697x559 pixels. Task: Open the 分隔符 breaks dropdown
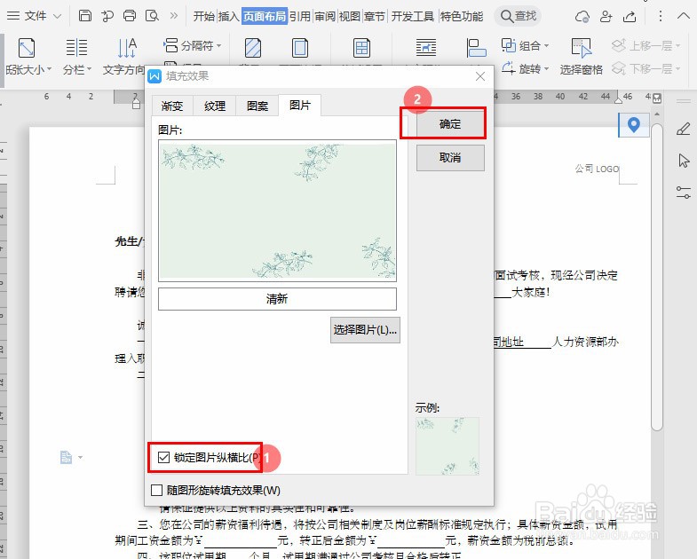coord(193,45)
